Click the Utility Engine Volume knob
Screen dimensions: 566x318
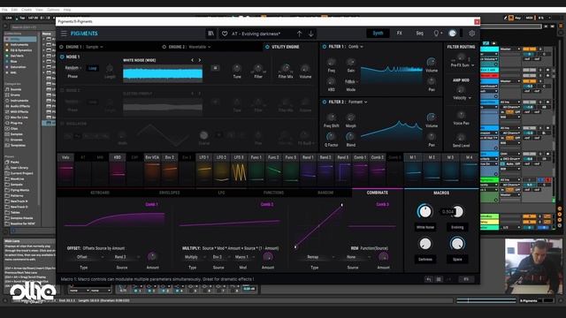[305, 69]
